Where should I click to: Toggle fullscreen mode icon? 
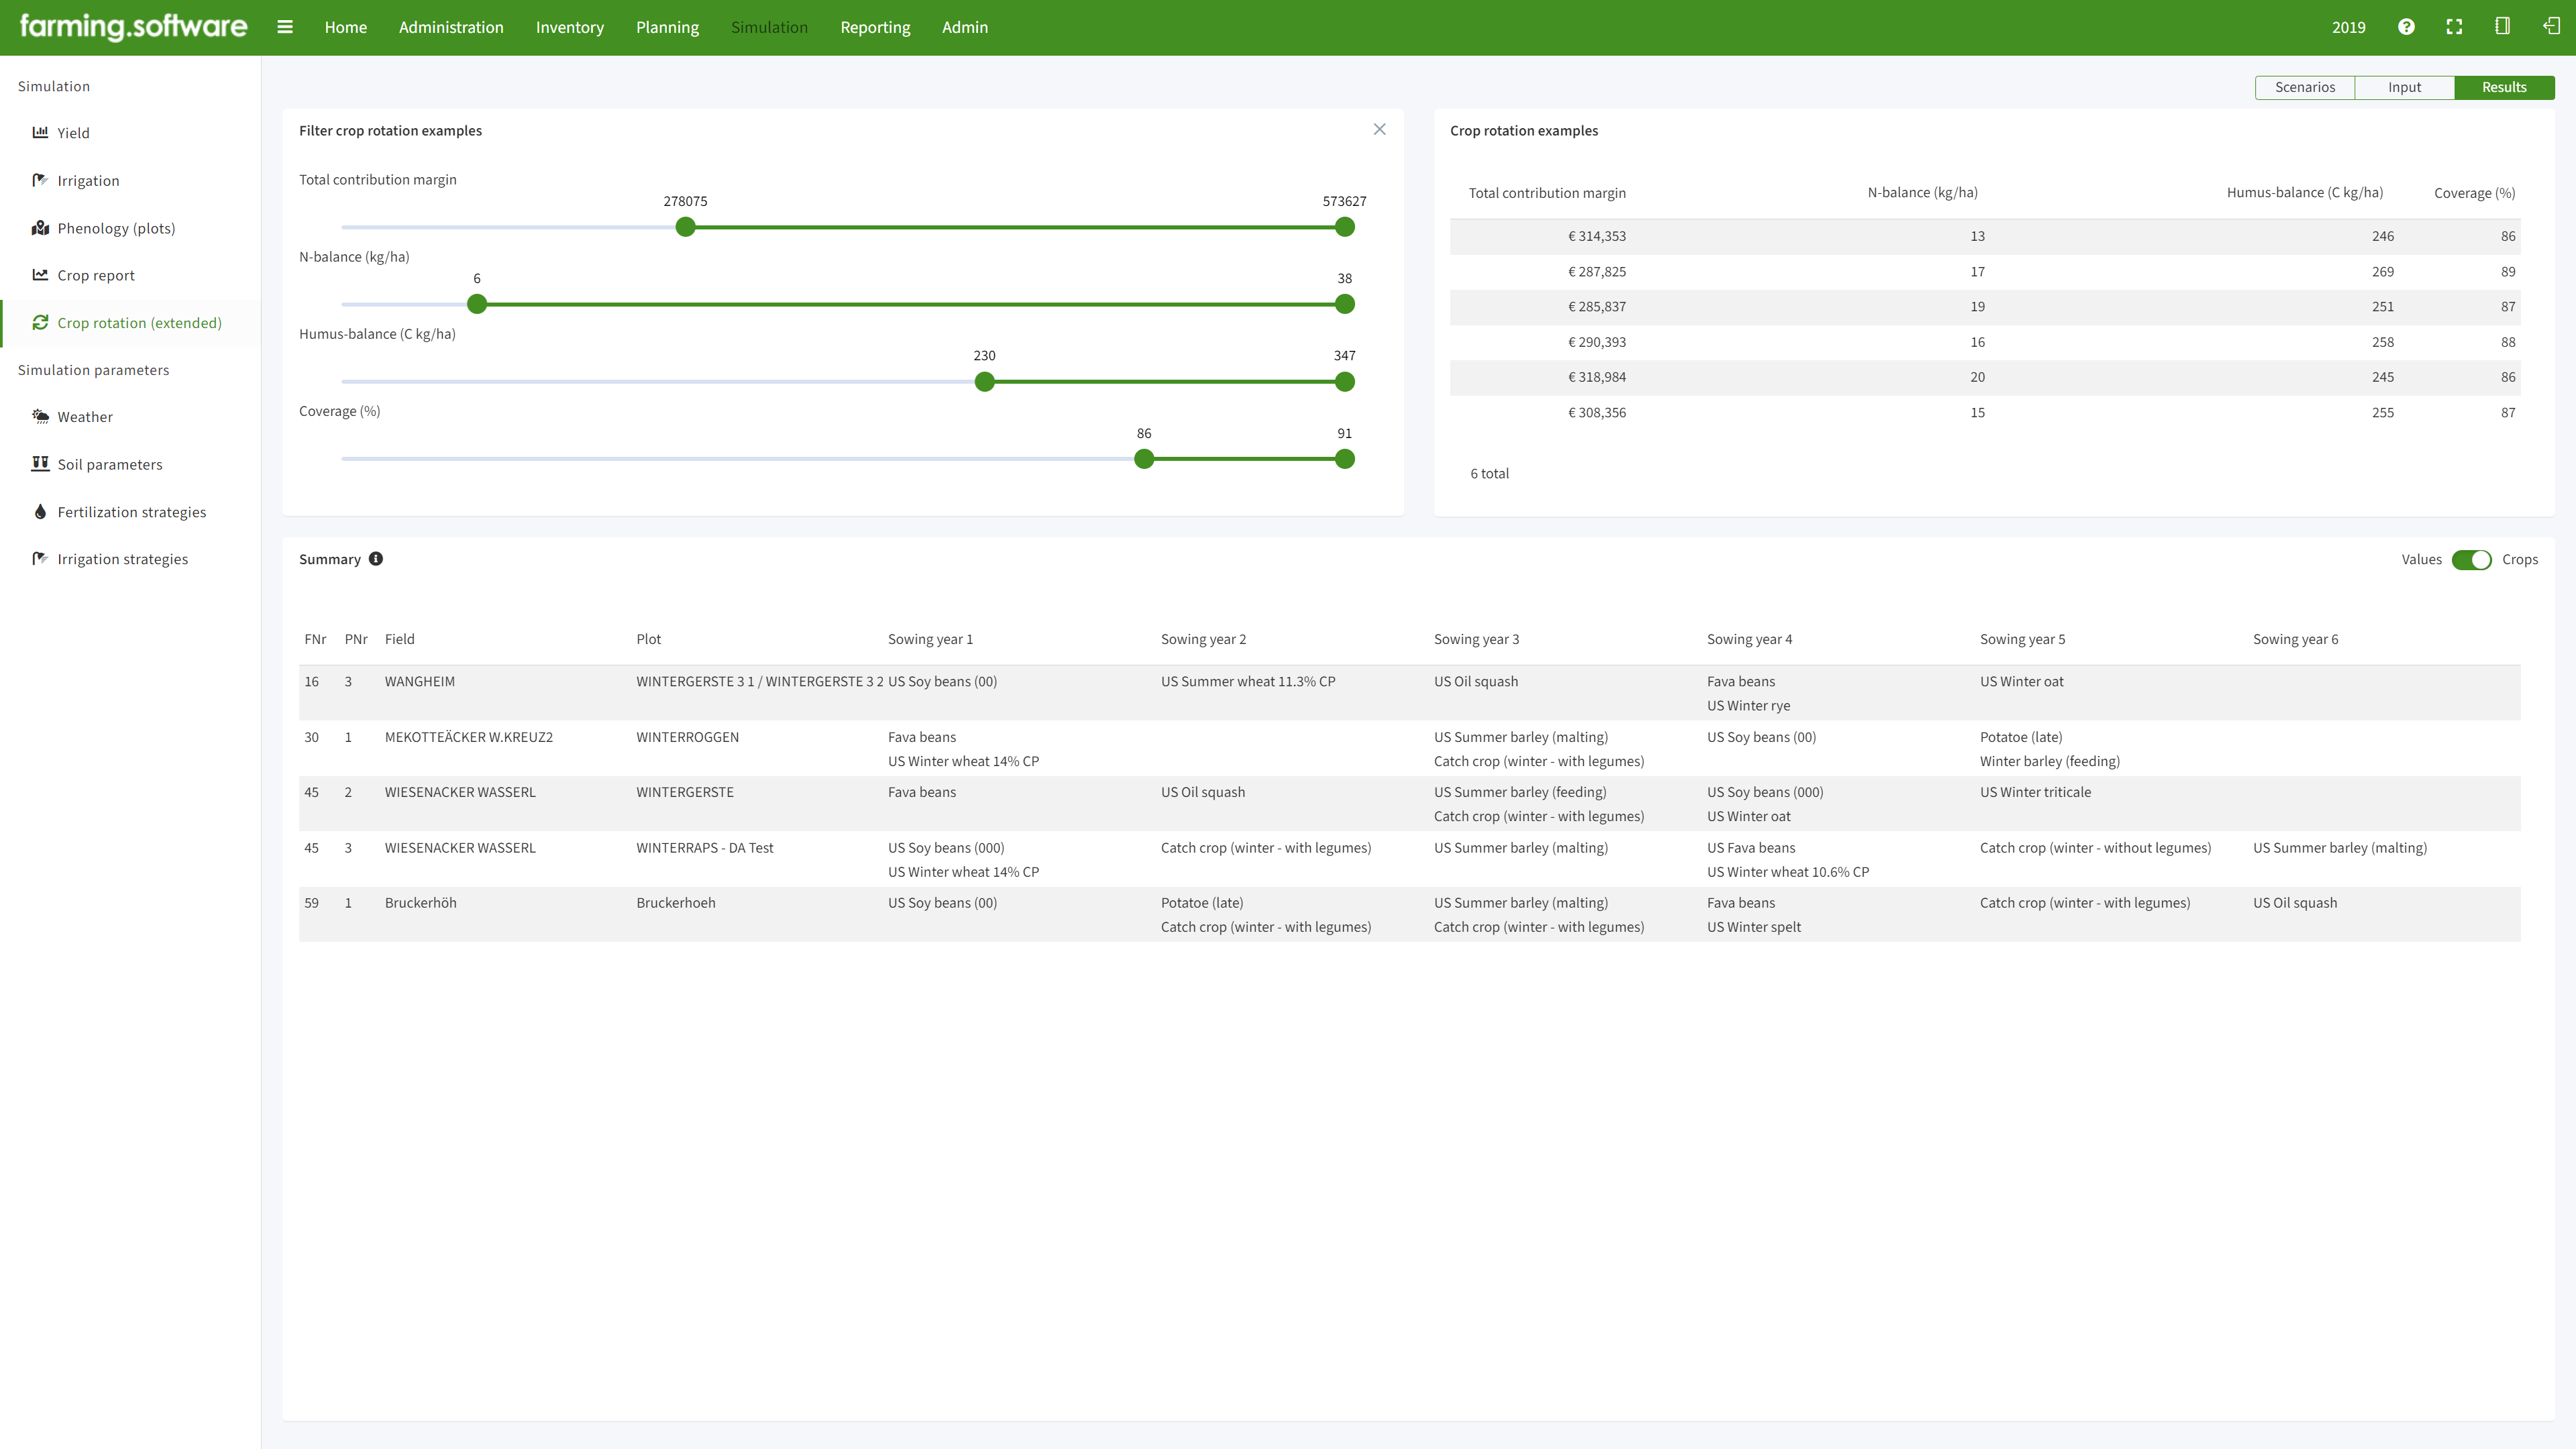tap(2454, 27)
